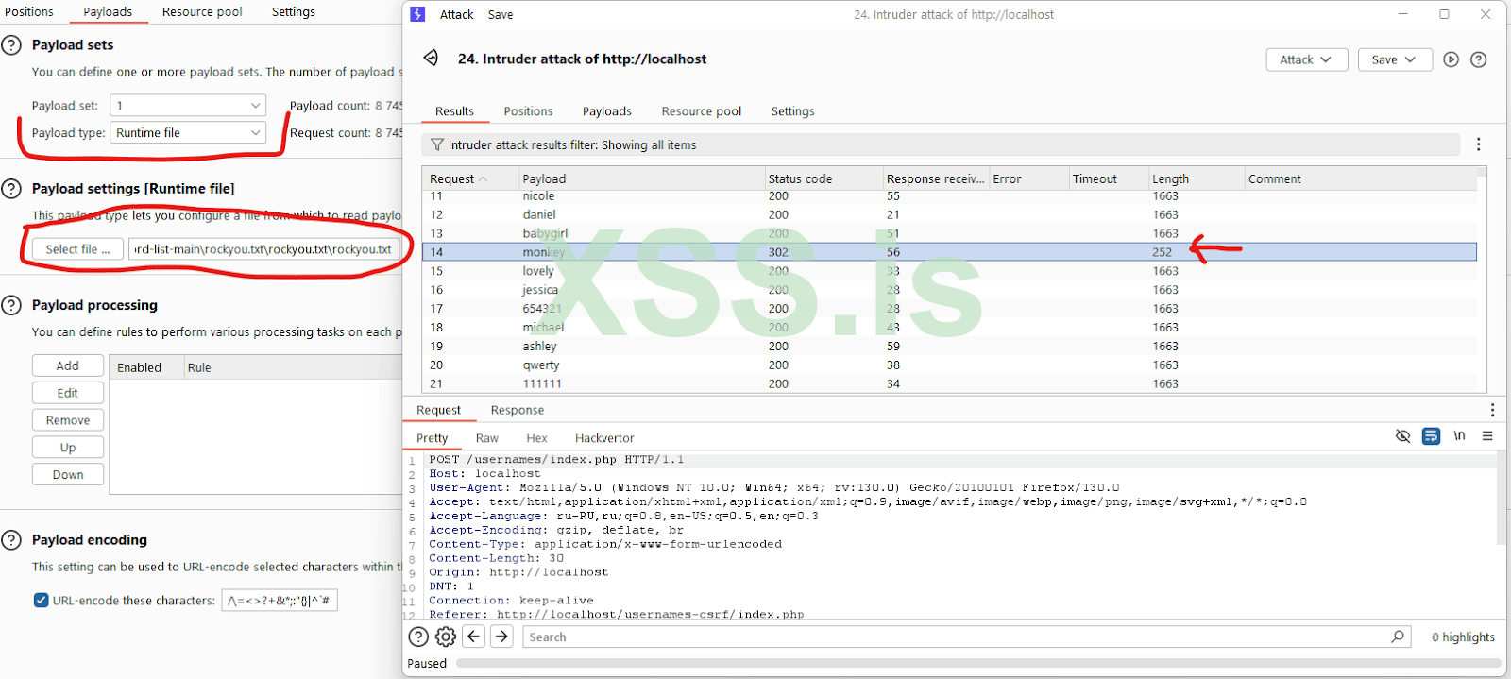
Task: Toggle URL-encode these characters checkbox
Action: click(41, 601)
